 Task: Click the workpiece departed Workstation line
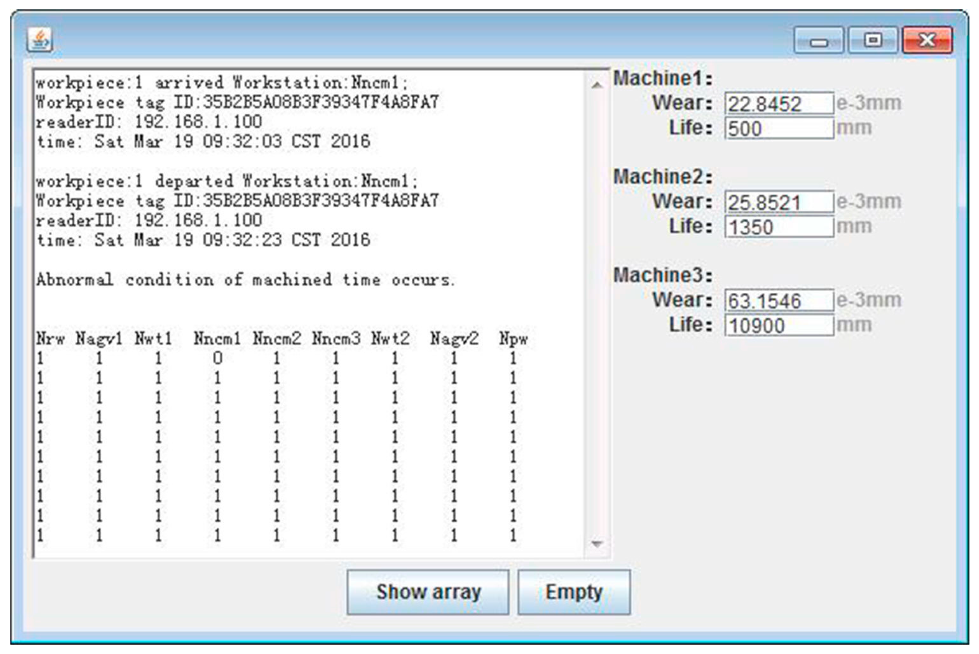pyautogui.click(x=227, y=181)
